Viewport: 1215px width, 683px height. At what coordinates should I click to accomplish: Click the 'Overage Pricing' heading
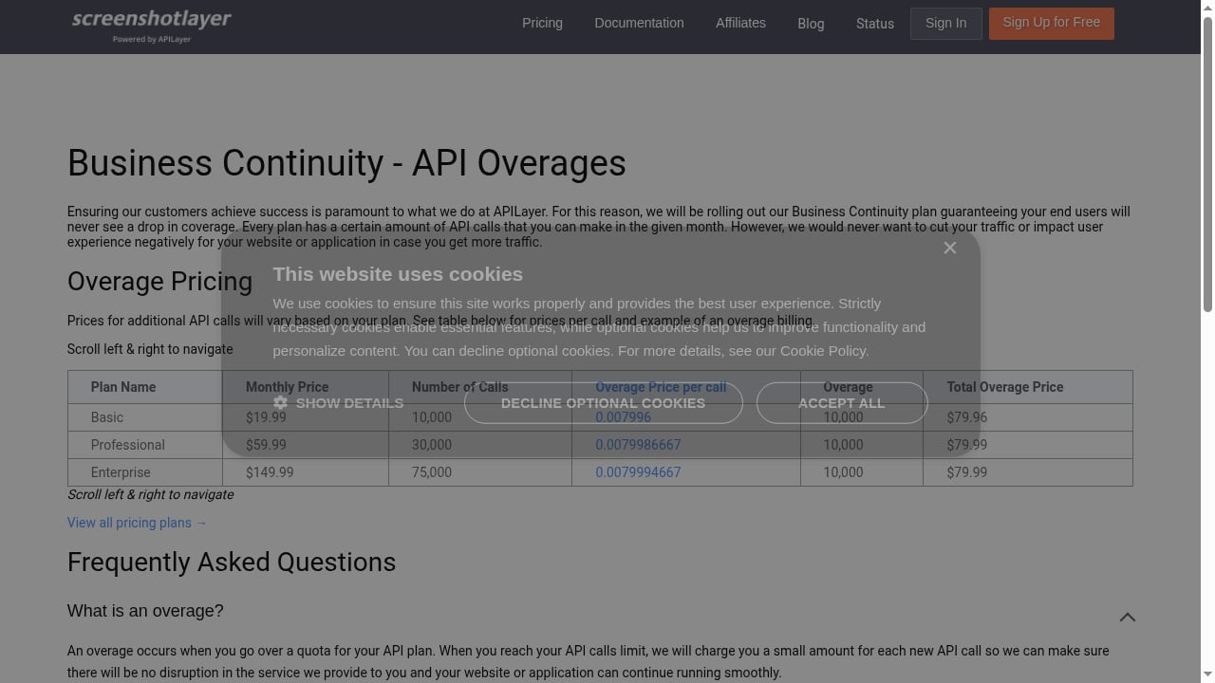click(x=159, y=282)
